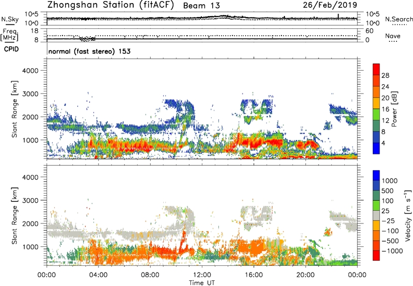
Task: Click 'Slant Range [km]' label of velocity panel
Action: 14,216
